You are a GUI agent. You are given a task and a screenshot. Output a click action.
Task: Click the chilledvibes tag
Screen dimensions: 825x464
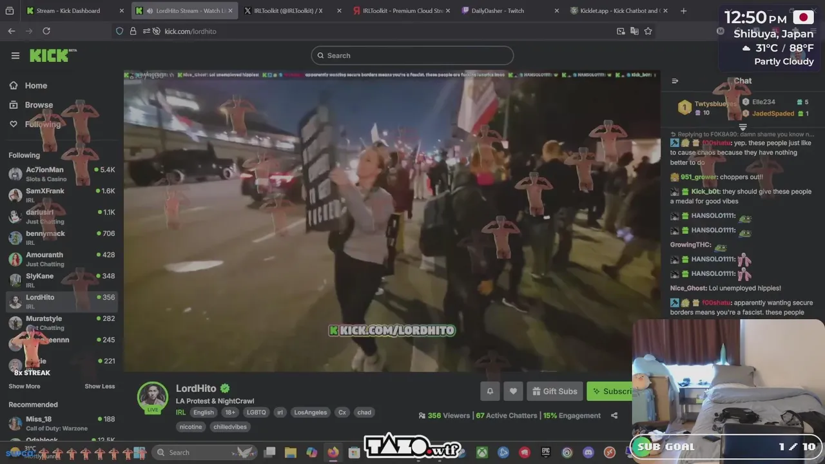(x=230, y=427)
